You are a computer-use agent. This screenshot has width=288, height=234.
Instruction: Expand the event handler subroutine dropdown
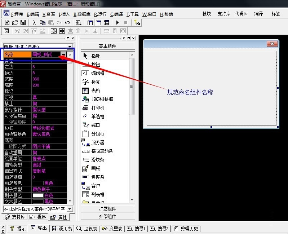point(70,209)
